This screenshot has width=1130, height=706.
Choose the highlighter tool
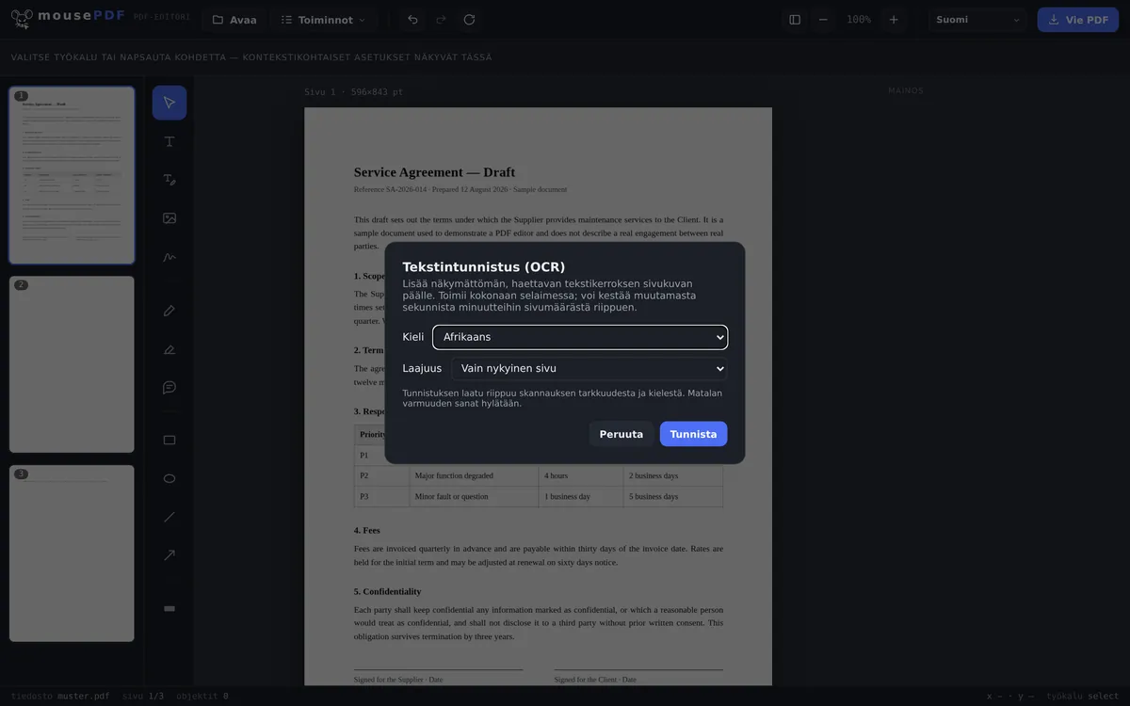169,349
